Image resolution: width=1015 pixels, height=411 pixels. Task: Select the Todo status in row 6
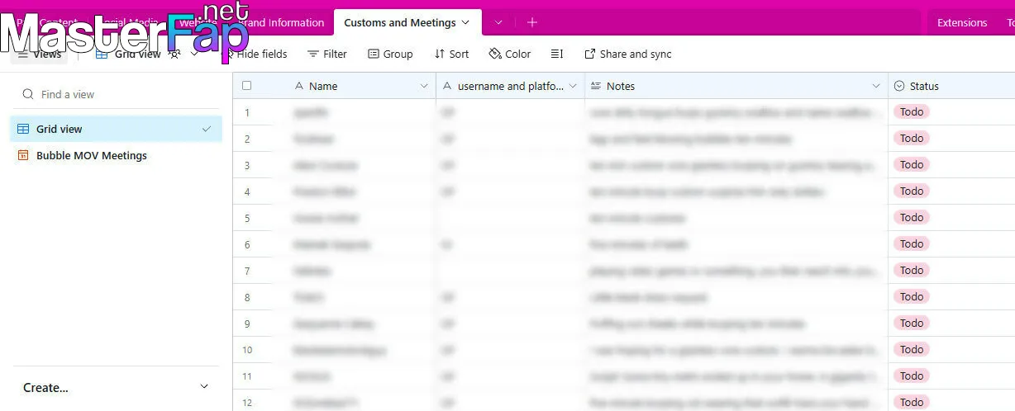pyautogui.click(x=912, y=243)
